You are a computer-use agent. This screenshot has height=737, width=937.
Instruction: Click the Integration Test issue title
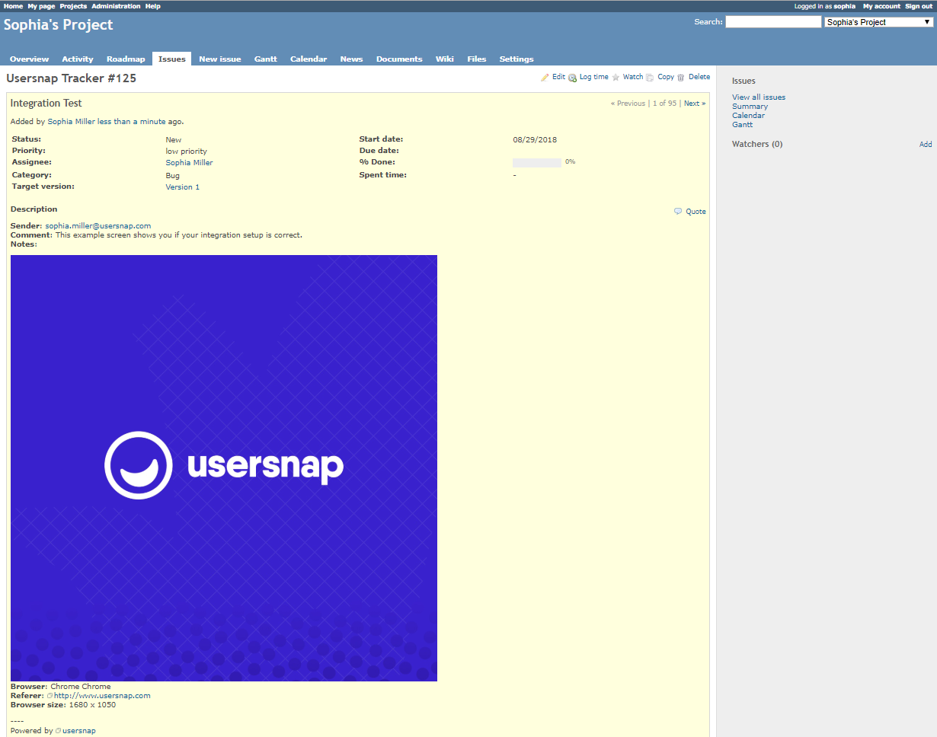[x=46, y=104]
